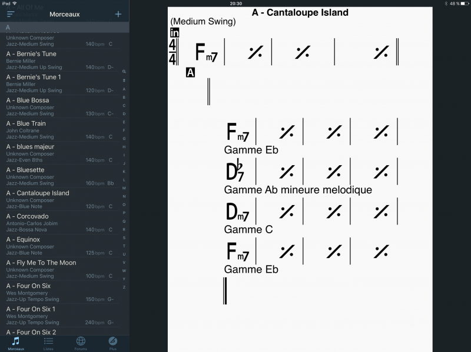The image size is (471, 352).
Task: Tap the search magnifier in the index
Action: (124, 71)
